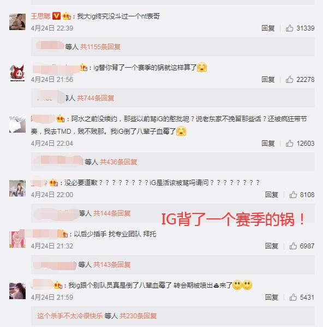Image resolution: width=323 pixels, height=327 pixels.
Task: Click the thumbs-up icon beside 8108
Action: (x=293, y=194)
